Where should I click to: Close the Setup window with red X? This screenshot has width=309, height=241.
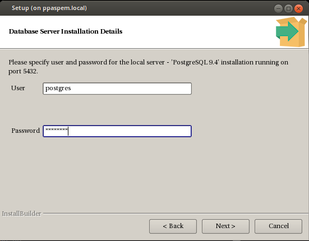298,8
